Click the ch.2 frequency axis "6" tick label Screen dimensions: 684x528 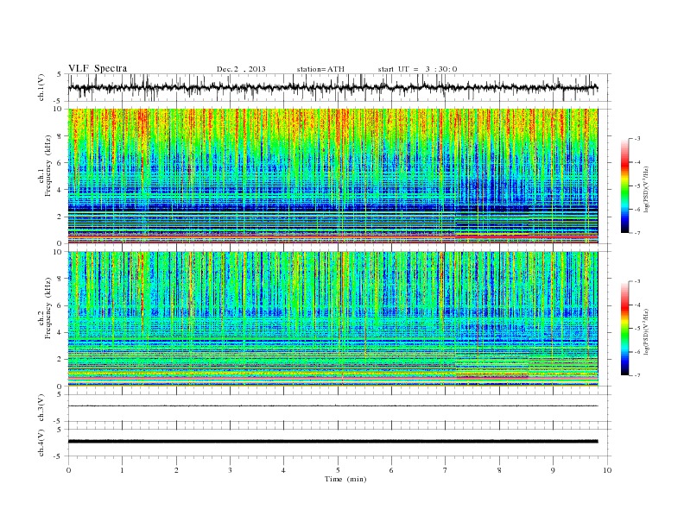click(60, 305)
